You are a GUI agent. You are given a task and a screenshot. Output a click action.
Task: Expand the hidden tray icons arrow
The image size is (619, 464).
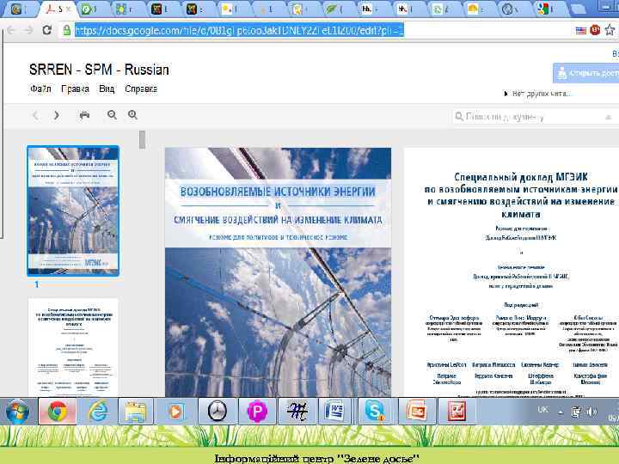point(561,412)
